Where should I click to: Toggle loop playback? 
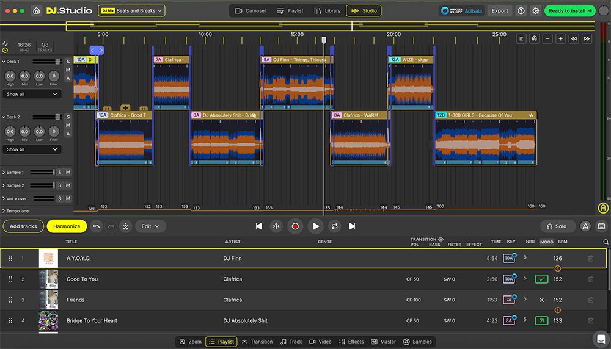334,226
